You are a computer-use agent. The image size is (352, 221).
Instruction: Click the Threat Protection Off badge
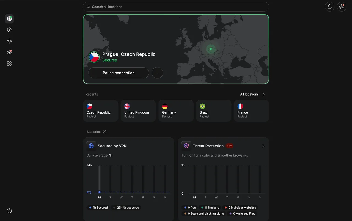point(229,146)
